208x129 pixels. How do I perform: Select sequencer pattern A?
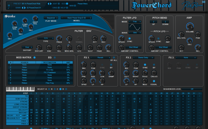pyautogui.click(x=49, y=89)
